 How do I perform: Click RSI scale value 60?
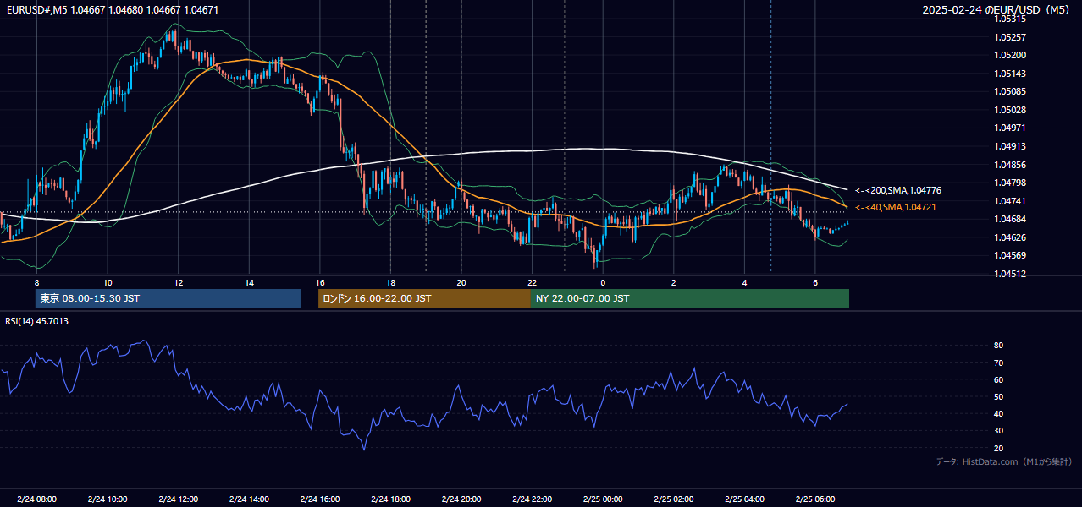(x=998, y=380)
